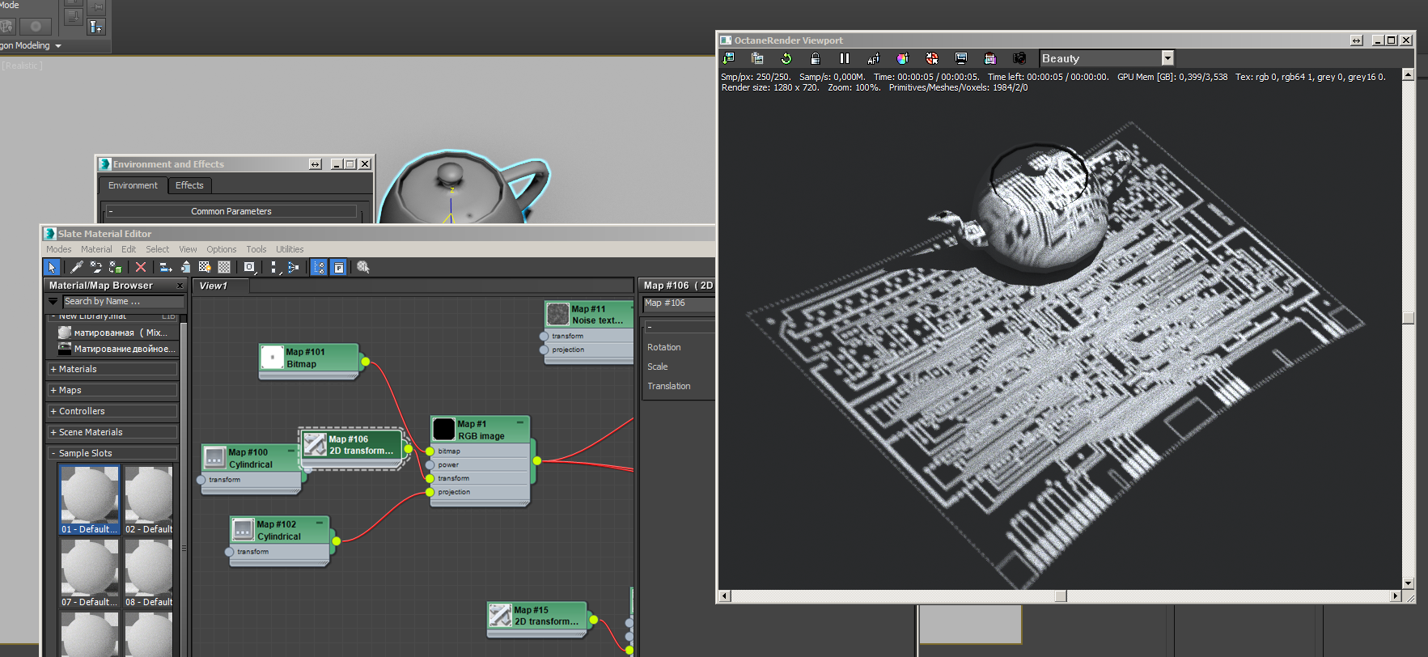Select the 02 - Default sample slot
1428x657 pixels.
tap(149, 500)
